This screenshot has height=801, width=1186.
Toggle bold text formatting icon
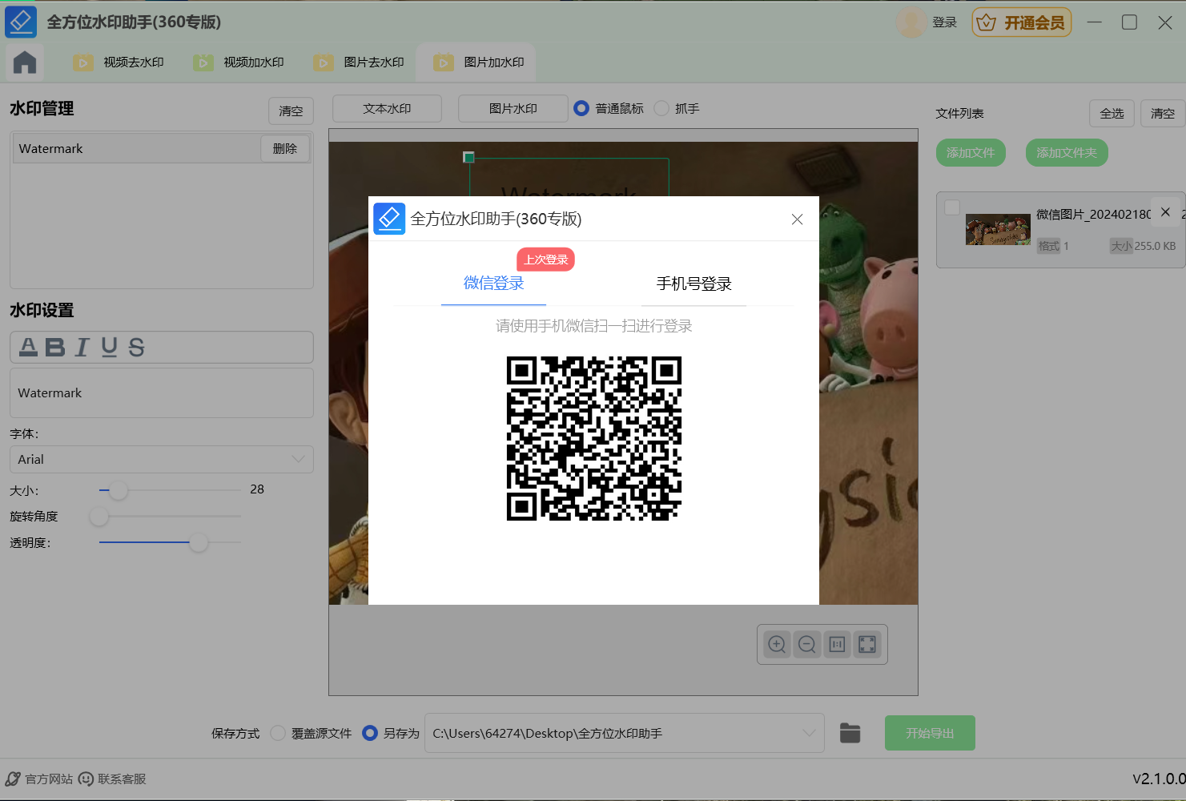(x=54, y=347)
